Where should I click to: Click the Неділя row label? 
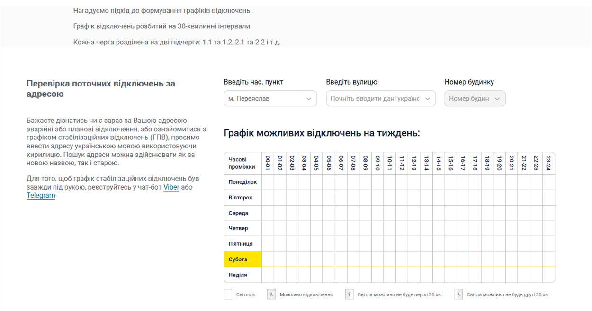242,275
